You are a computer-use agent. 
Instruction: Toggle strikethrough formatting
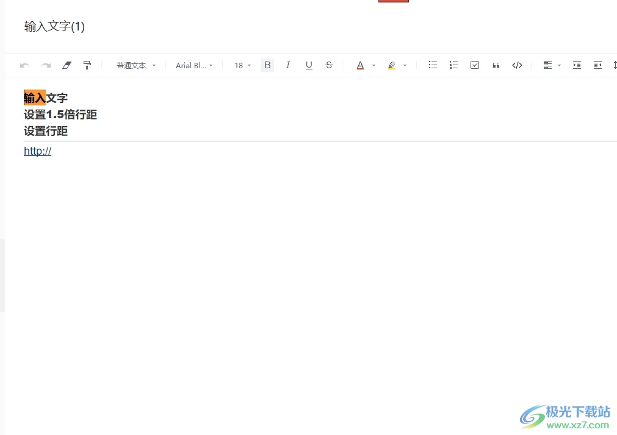330,65
